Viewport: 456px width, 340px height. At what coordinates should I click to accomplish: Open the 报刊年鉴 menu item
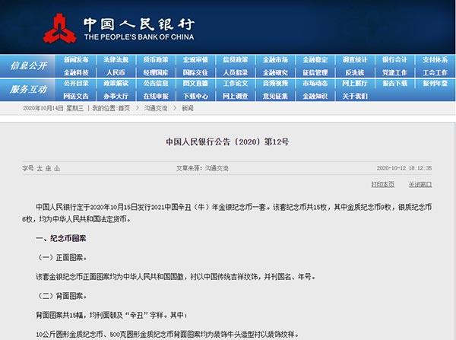coord(435,83)
